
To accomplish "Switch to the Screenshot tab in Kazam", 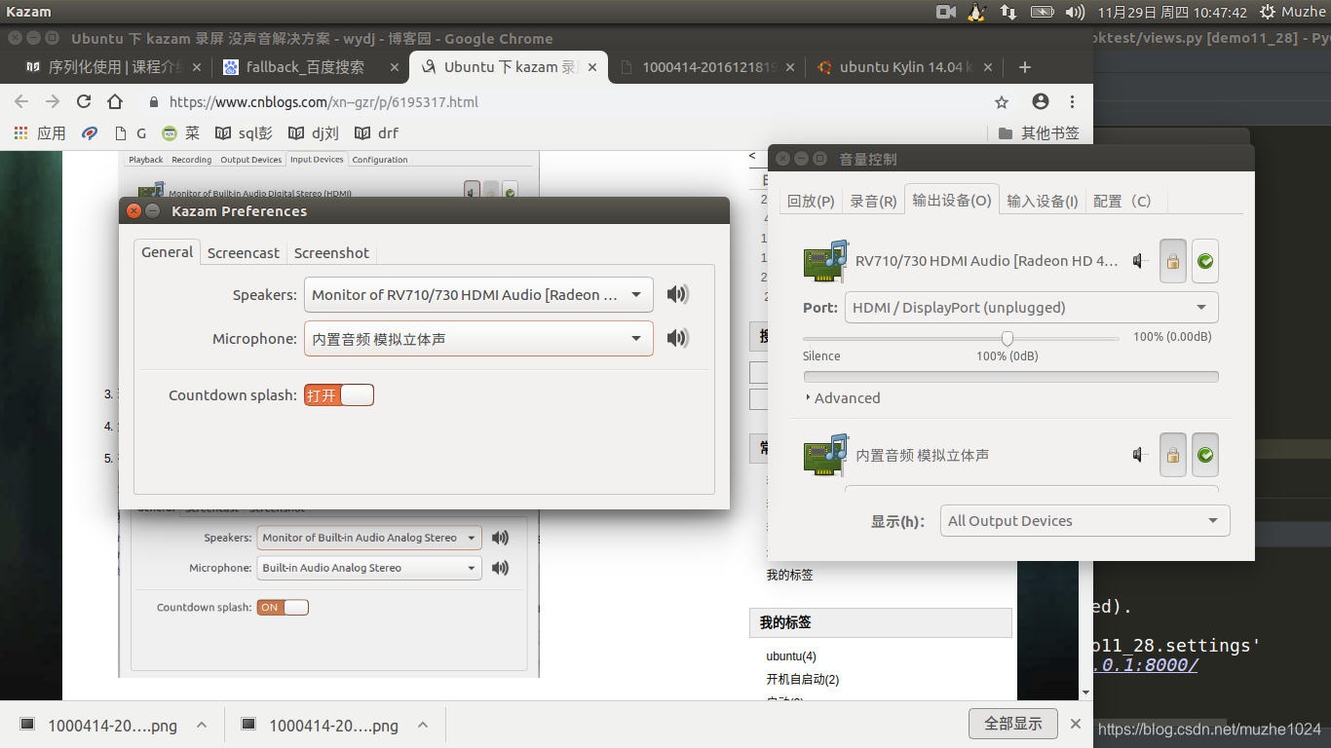I will 331,252.
